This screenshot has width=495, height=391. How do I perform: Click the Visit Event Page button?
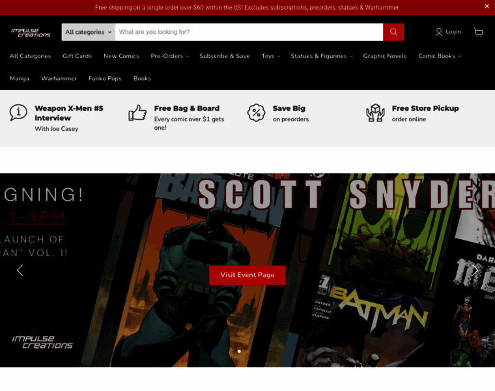247,275
